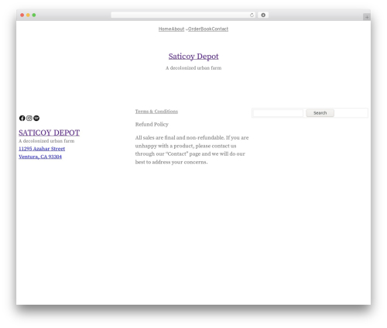Viewport: 387px width, 328px height.
Task: Open a new tab with the plus button
Action: (x=367, y=17)
